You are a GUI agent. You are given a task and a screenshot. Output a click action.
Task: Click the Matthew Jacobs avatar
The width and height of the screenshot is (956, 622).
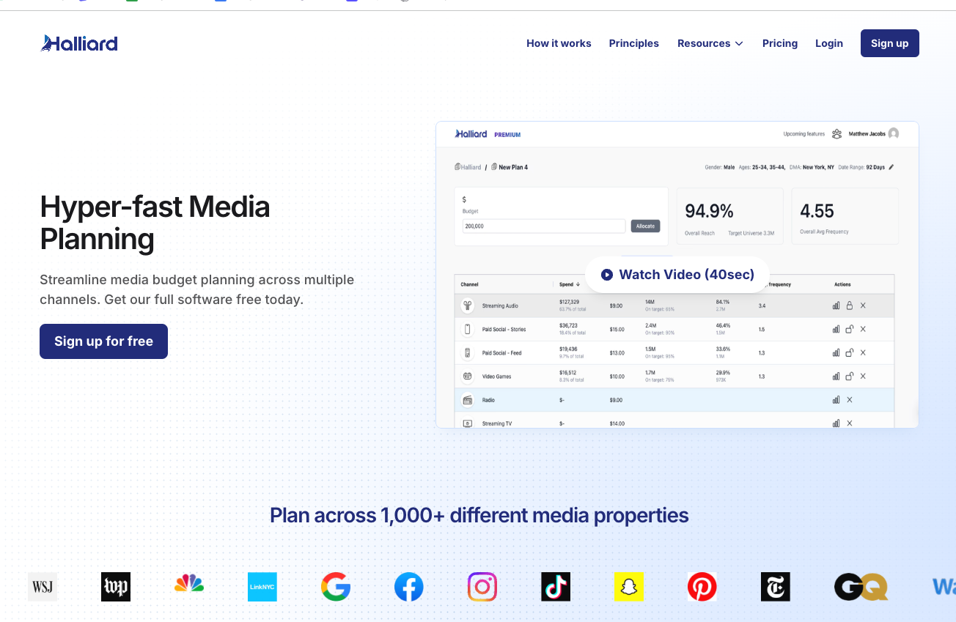(x=893, y=133)
